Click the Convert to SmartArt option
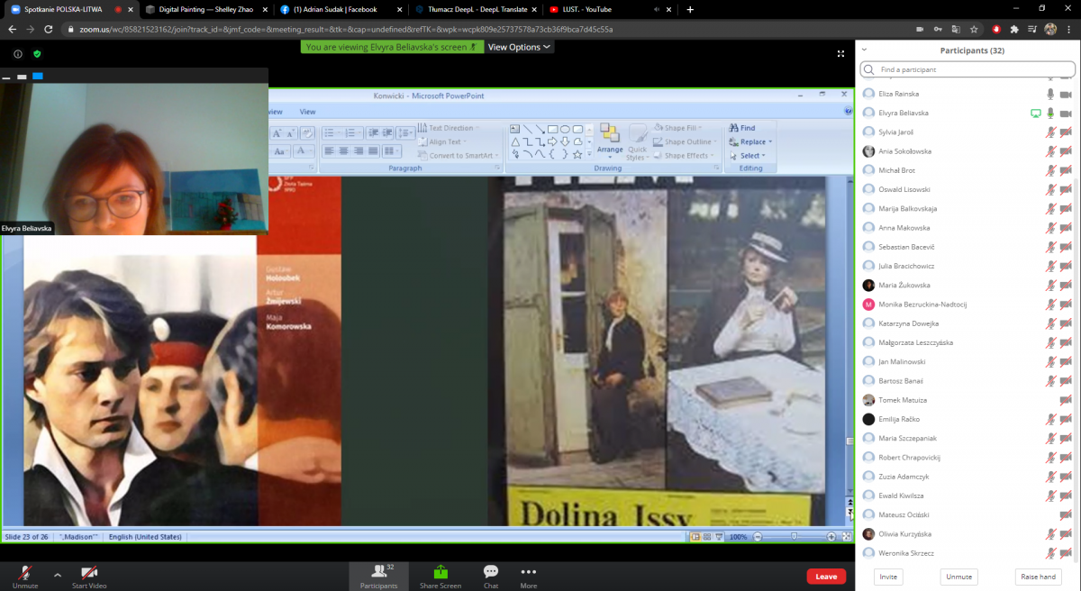Viewport: 1081px width, 591px height. coord(457,156)
